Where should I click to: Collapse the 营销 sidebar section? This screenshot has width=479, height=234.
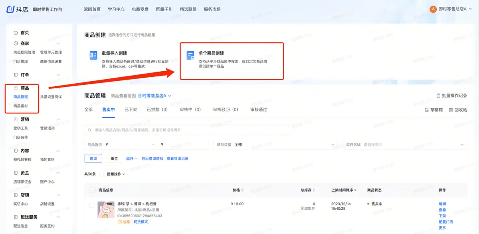pos(58,119)
